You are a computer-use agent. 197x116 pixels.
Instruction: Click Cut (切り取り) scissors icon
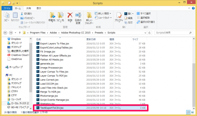click(x=22, y=14)
